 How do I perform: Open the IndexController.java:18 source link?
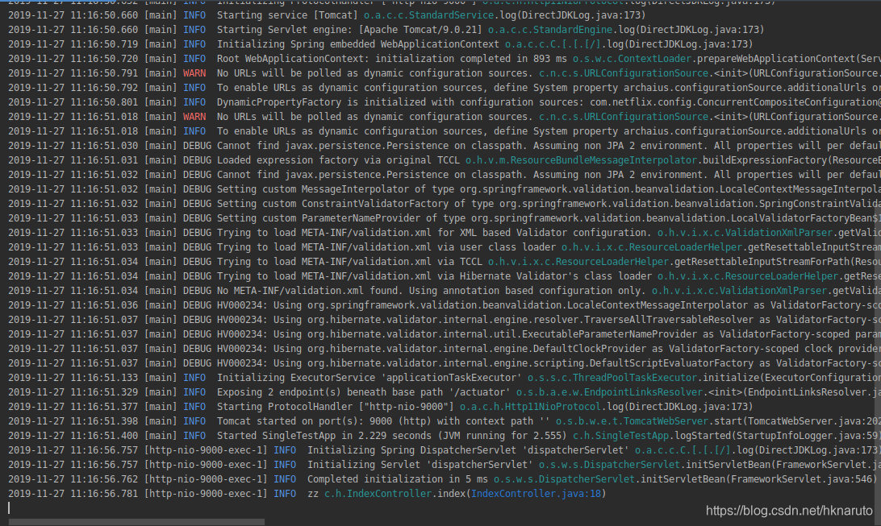(x=536, y=494)
